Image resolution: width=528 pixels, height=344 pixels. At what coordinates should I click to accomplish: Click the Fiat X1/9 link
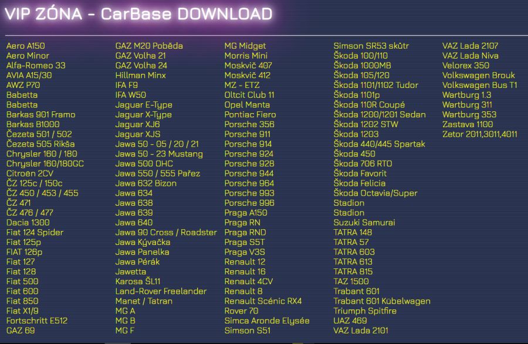22,311
